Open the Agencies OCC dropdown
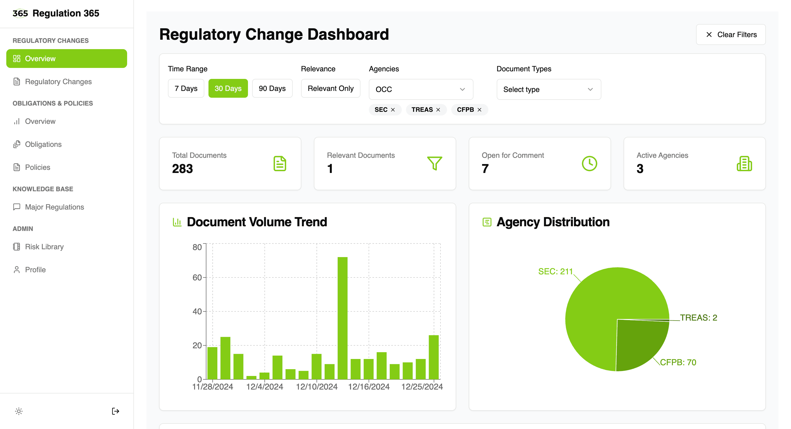Viewport: 791px width, 429px height. click(x=421, y=90)
